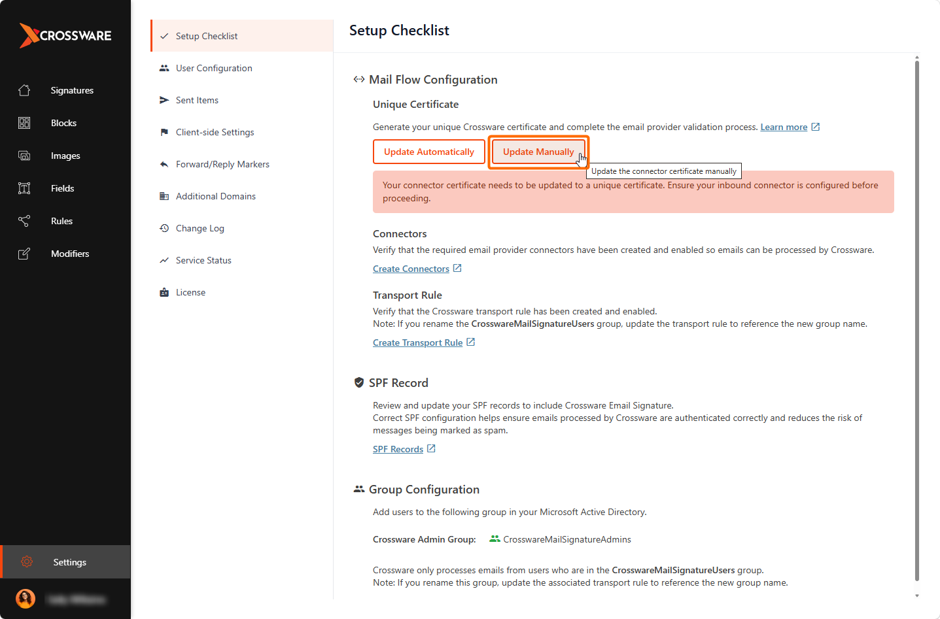
Task: Open the SPF Records link
Action: (x=398, y=449)
